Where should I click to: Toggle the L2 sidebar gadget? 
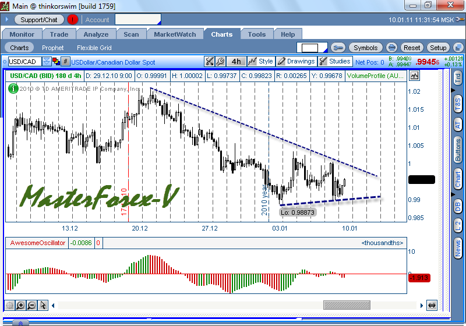pyautogui.click(x=458, y=226)
